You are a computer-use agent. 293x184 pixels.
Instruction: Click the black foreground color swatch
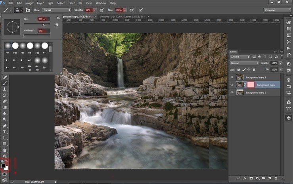pyautogui.click(x=3, y=166)
